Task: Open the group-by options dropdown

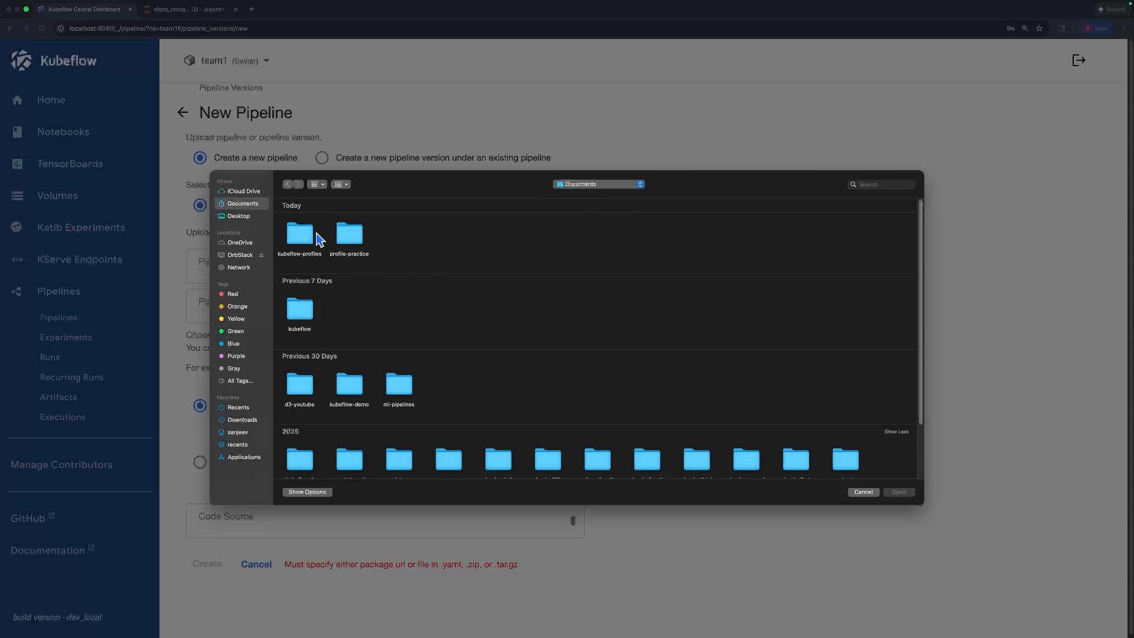Action: 341,184
